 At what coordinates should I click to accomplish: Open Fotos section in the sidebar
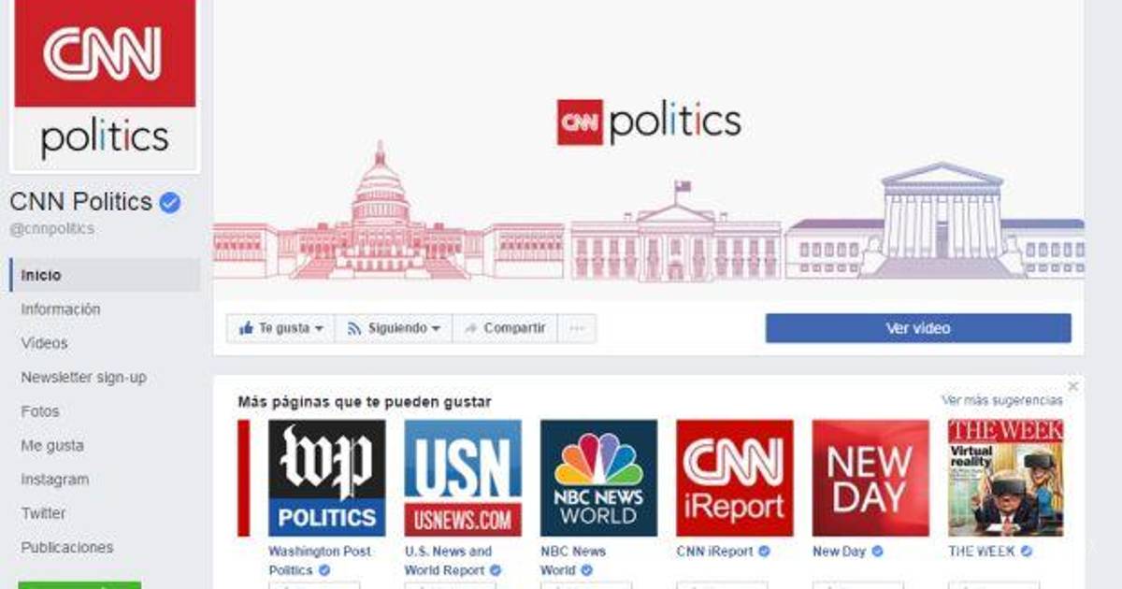point(40,411)
